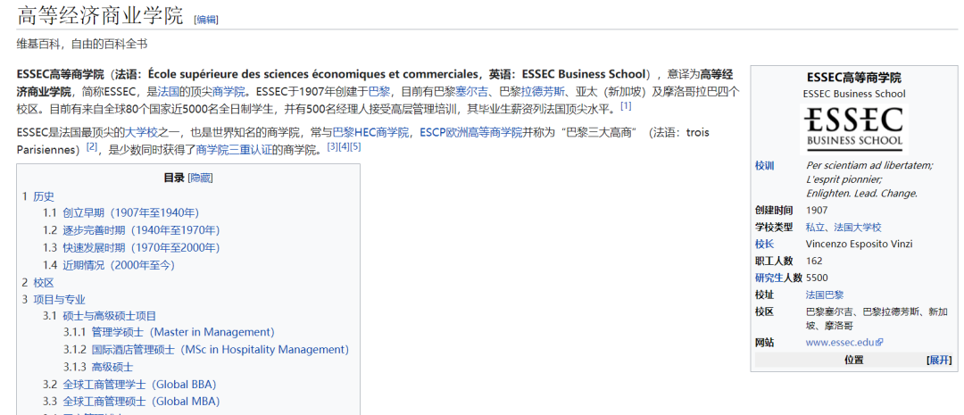This screenshot has height=415, width=964.
Task: Click the principal name Vincenzo Esposito Vinzi
Action: (x=859, y=244)
